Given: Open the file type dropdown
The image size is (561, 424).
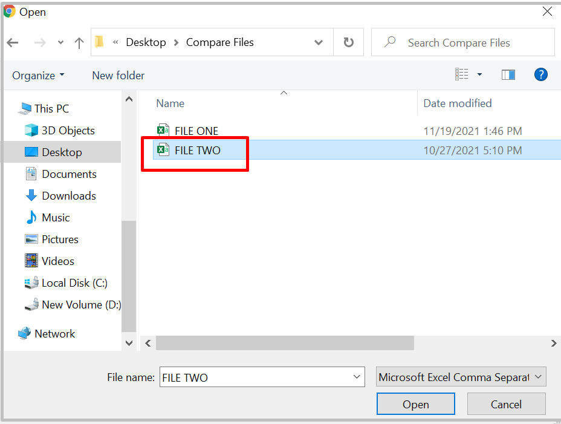Looking at the screenshot, I should coord(461,376).
